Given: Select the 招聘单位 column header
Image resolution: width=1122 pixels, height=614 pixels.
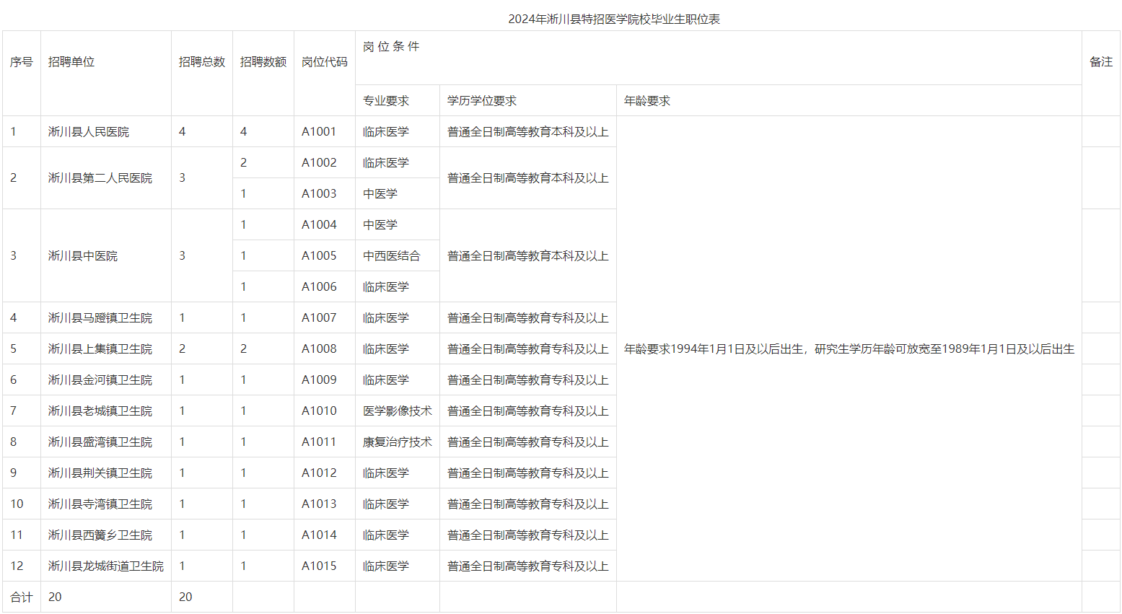Looking at the screenshot, I should click(x=71, y=62).
